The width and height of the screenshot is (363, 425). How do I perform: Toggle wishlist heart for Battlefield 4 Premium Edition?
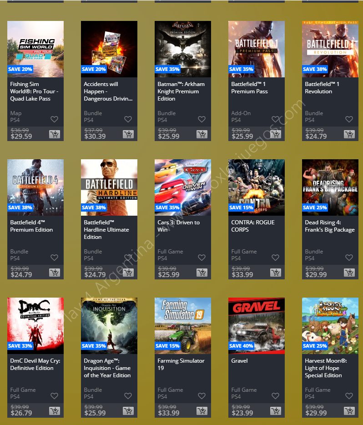point(55,257)
